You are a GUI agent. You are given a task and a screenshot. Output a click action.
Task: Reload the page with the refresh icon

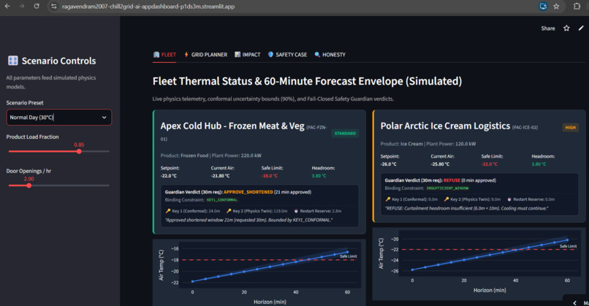click(x=37, y=6)
